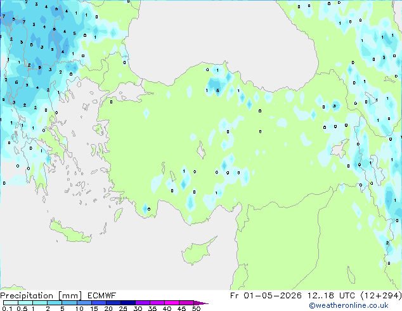Click the above-50 mm arrow end of legend
This screenshot has height=311, width=402.
tap(201, 303)
